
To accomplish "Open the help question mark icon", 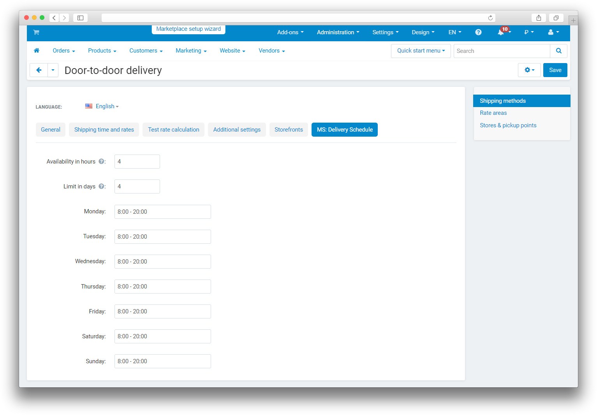I will coord(478,32).
